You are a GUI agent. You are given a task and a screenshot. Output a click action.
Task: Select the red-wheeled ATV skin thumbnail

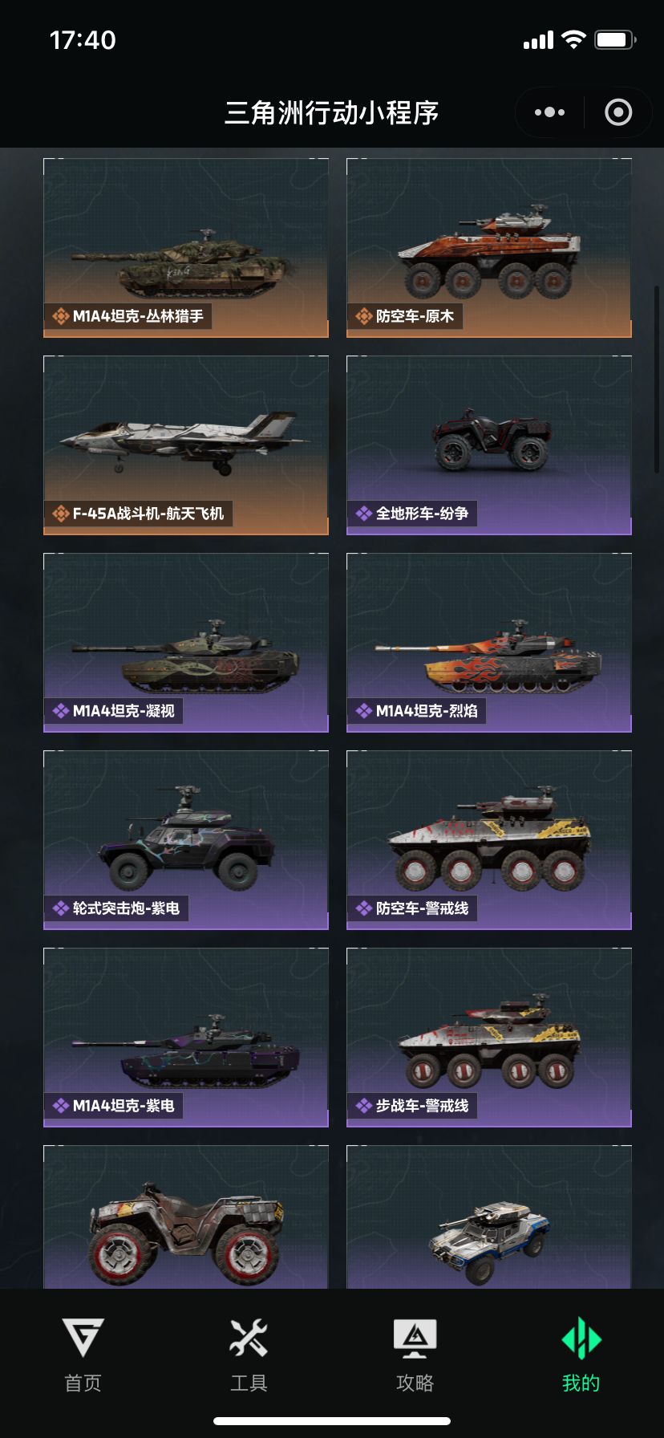coord(186,1217)
